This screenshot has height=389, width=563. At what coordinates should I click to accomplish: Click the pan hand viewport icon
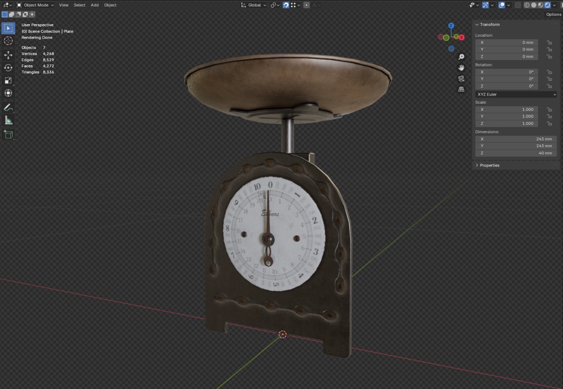pos(461,68)
